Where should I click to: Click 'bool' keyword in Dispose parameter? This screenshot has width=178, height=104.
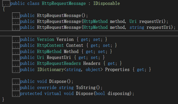coord(100,93)
